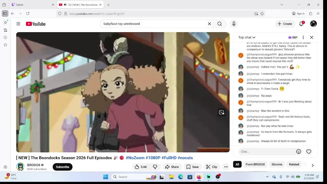Image resolution: width=327 pixels, height=184 pixels.
Task: List all tabs dropdown arrow
Action: point(282,5)
